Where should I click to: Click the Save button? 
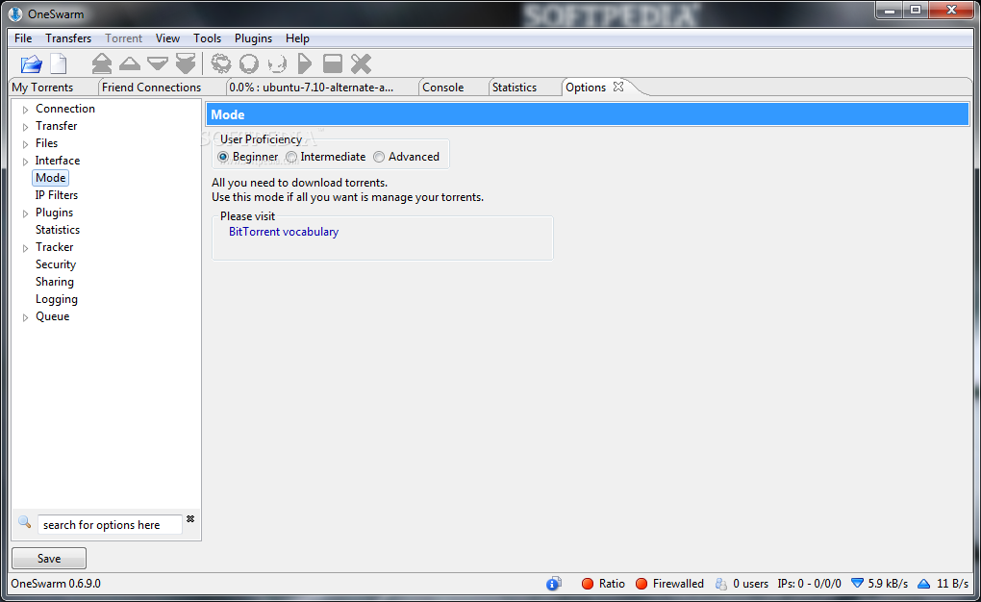pyautogui.click(x=49, y=558)
